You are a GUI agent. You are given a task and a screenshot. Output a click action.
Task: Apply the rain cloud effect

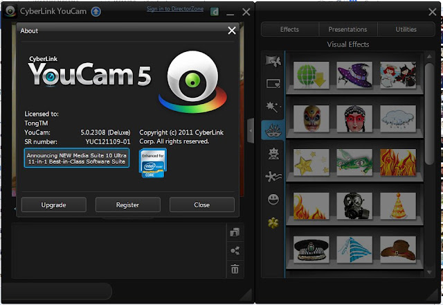(398, 119)
